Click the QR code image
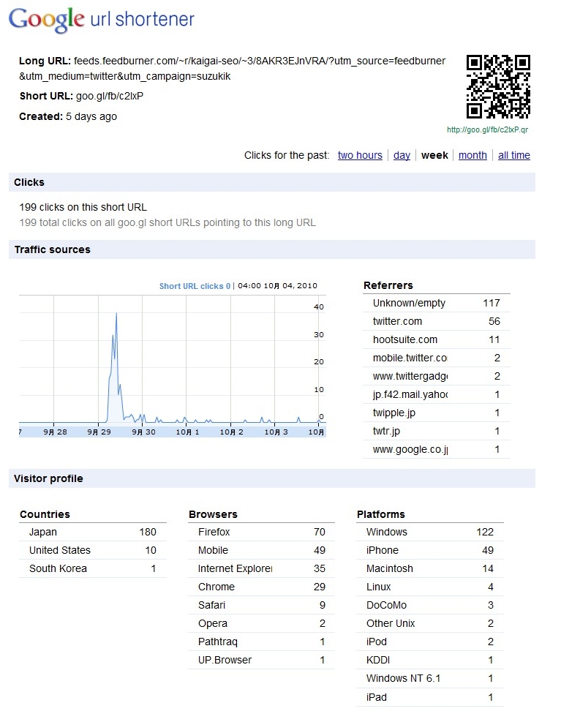Screen dimensions: 561x722 [498, 86]
